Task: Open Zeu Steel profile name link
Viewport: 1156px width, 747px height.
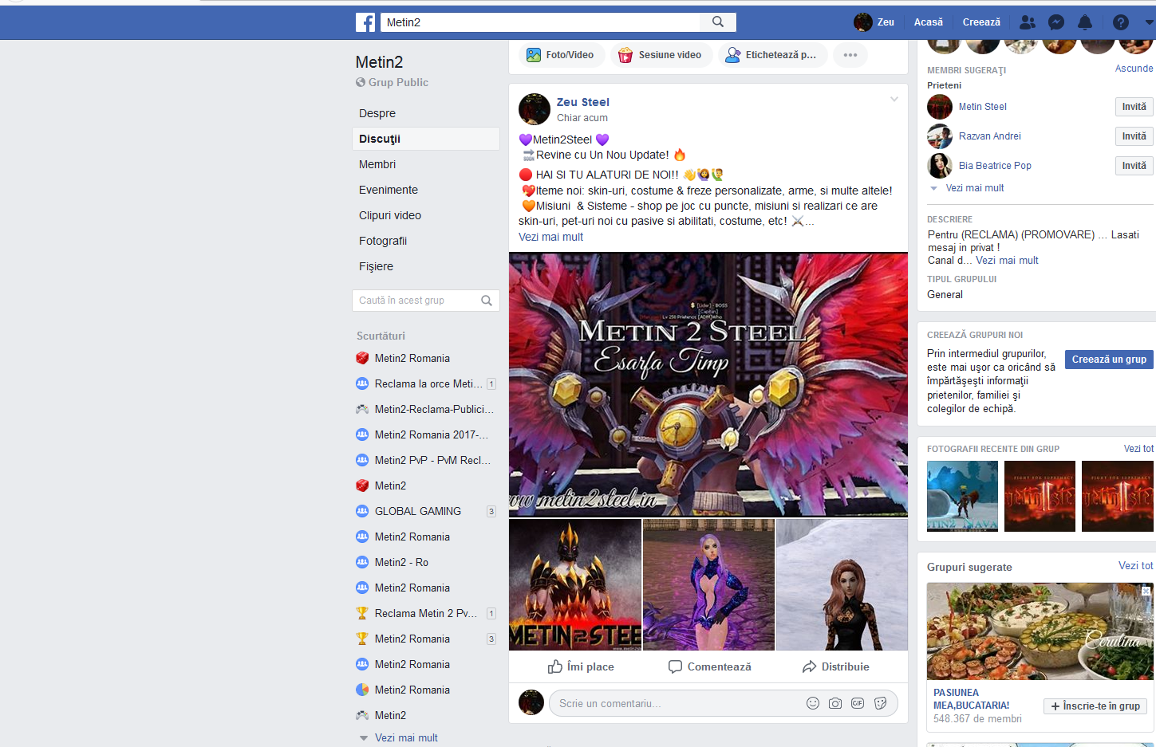Action: point(583,102)
